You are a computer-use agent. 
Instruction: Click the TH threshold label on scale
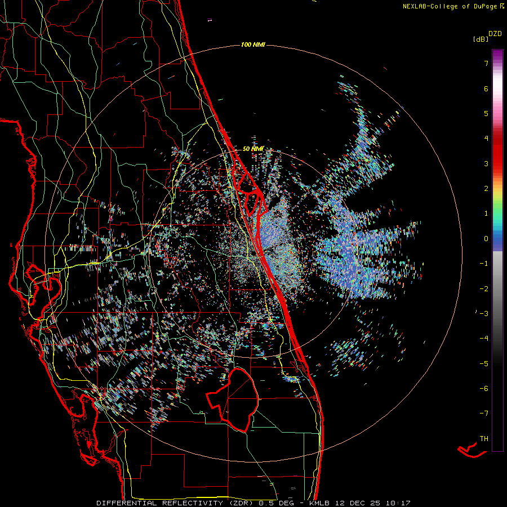click(484, 439)
